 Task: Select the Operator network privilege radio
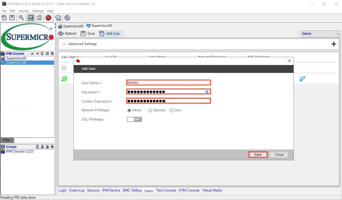(150, 110)
